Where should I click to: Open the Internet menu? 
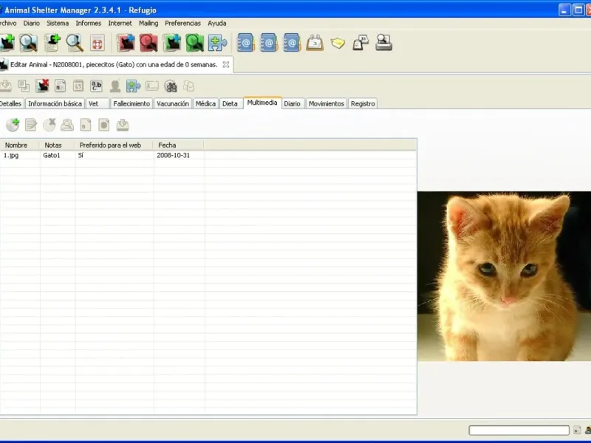[x=120, y=23]
